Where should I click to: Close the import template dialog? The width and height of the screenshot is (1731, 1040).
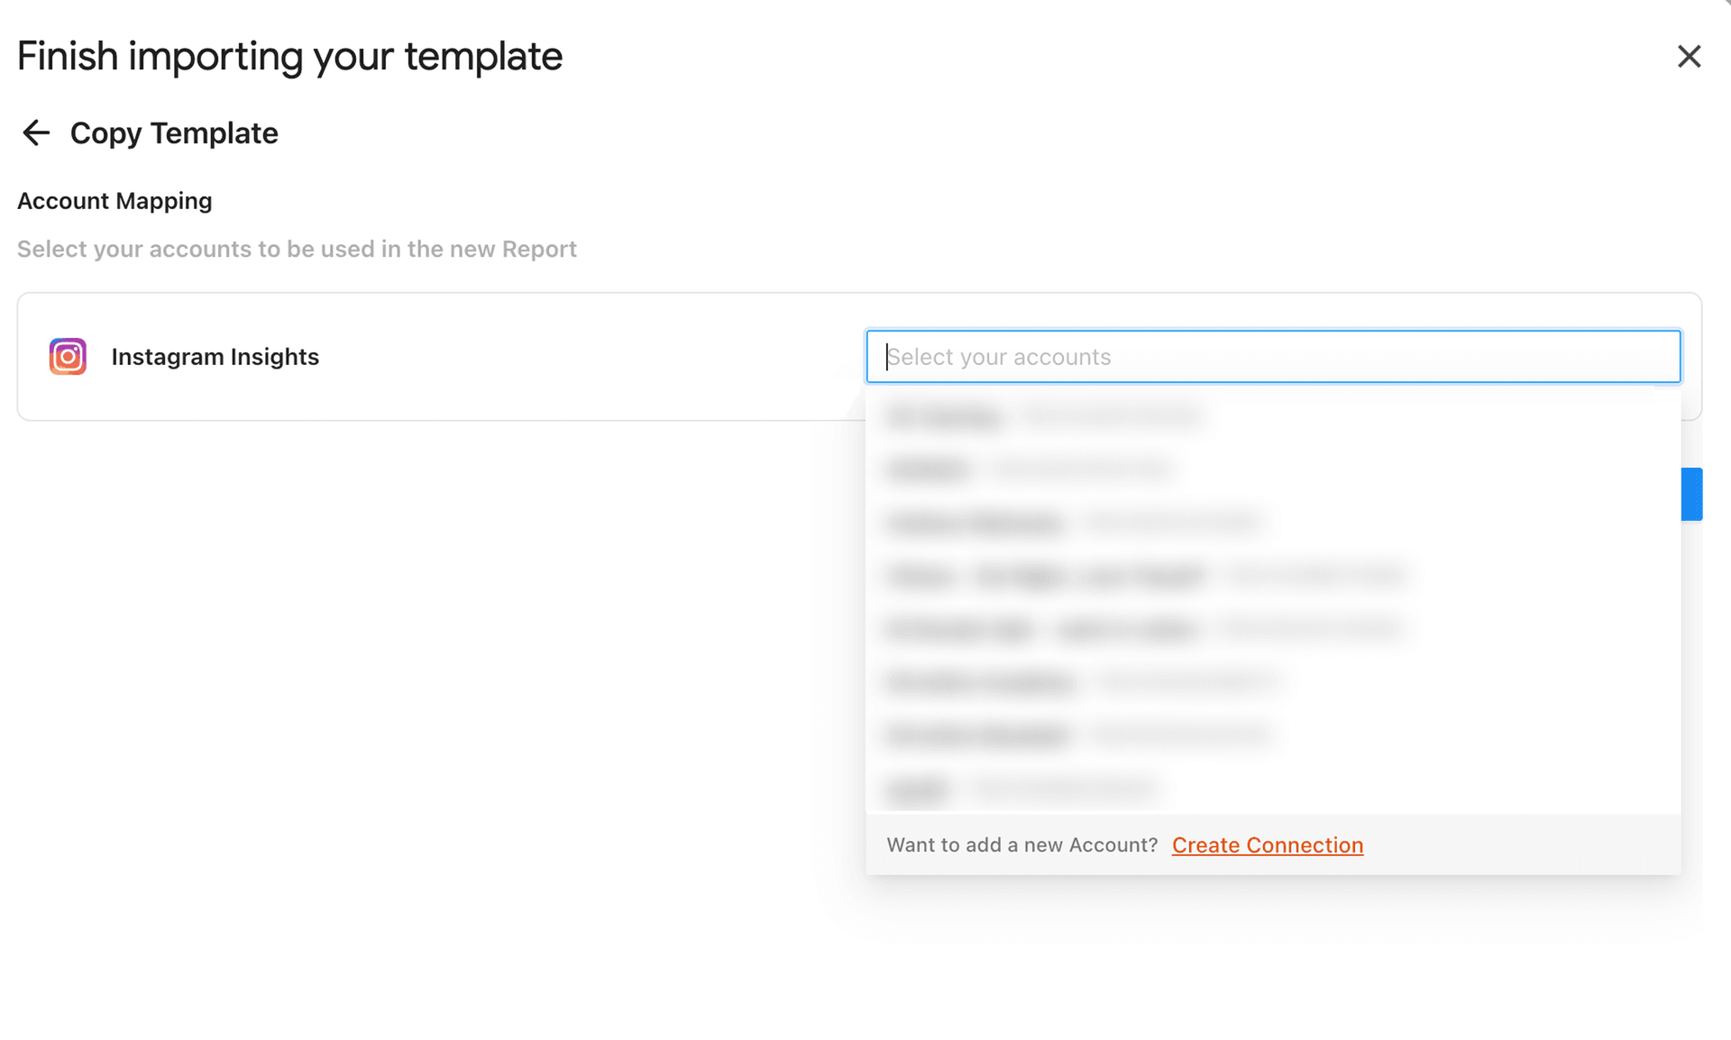pyautogui.click(x=1689, y=56)
